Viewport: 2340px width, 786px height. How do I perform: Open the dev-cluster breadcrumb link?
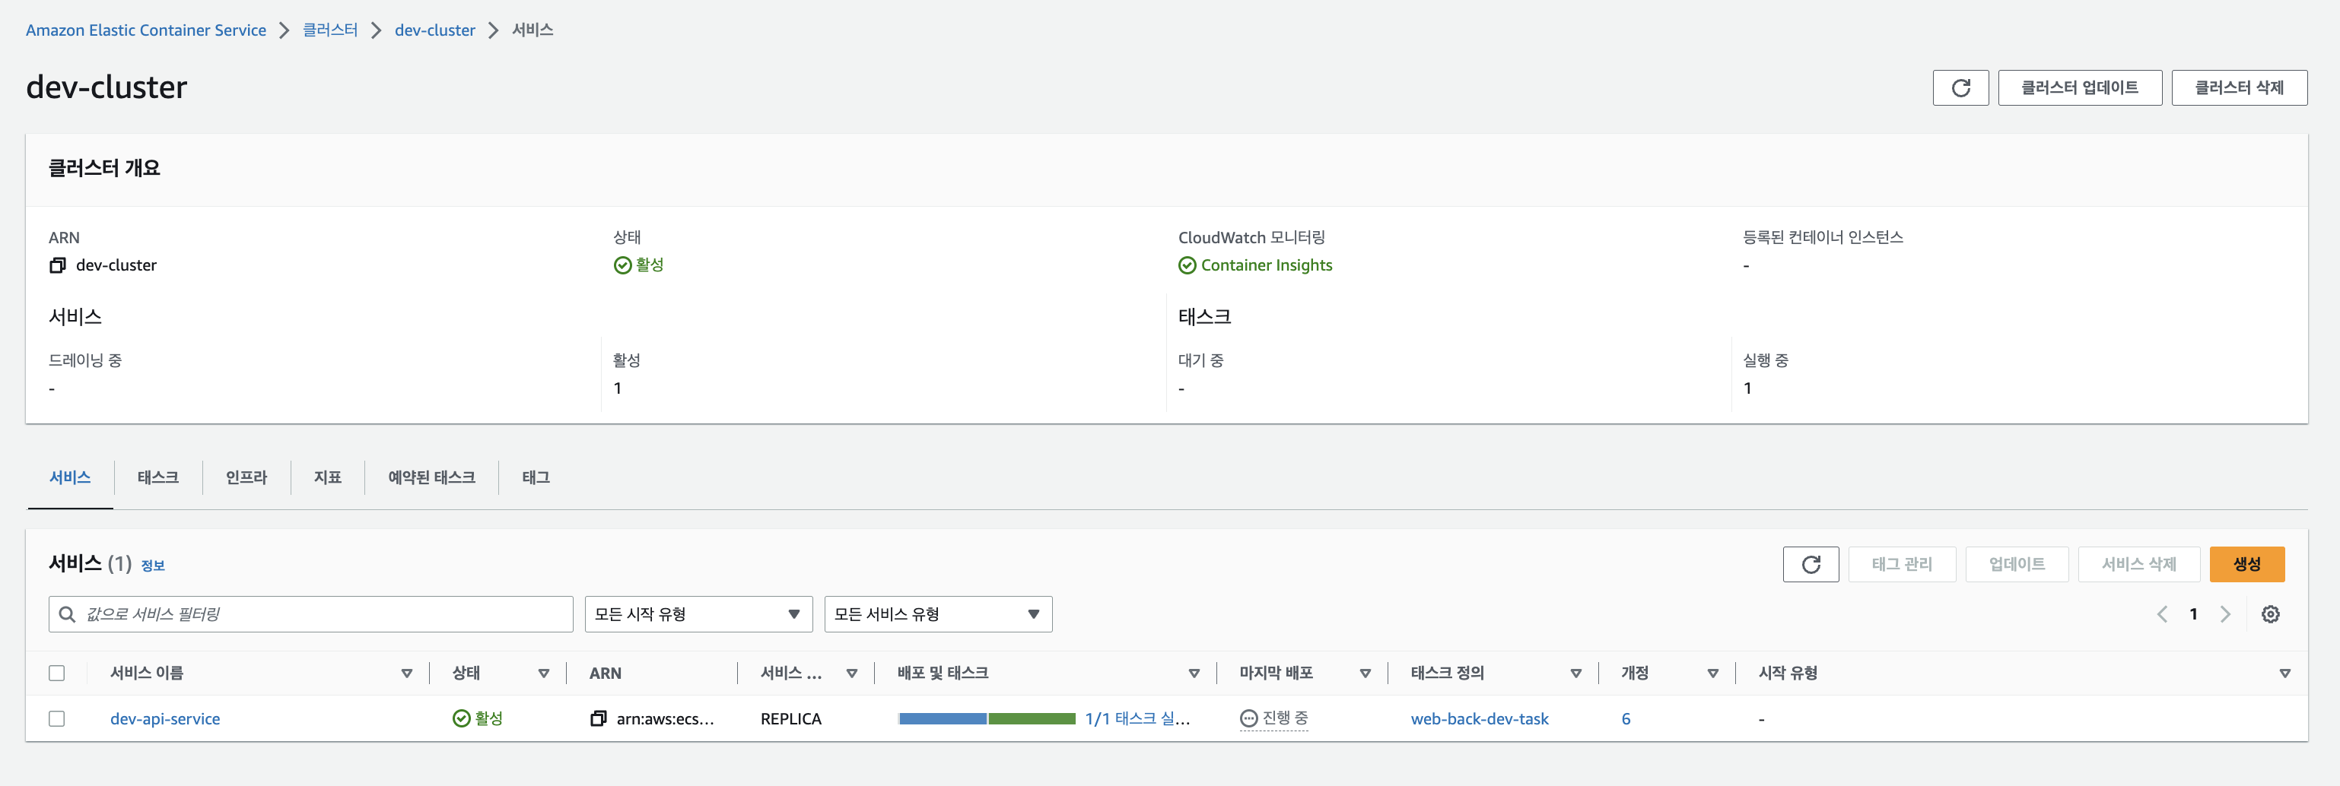tap(435, 30)
